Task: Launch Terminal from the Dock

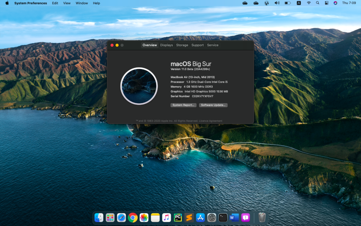Action: point(223,218)
